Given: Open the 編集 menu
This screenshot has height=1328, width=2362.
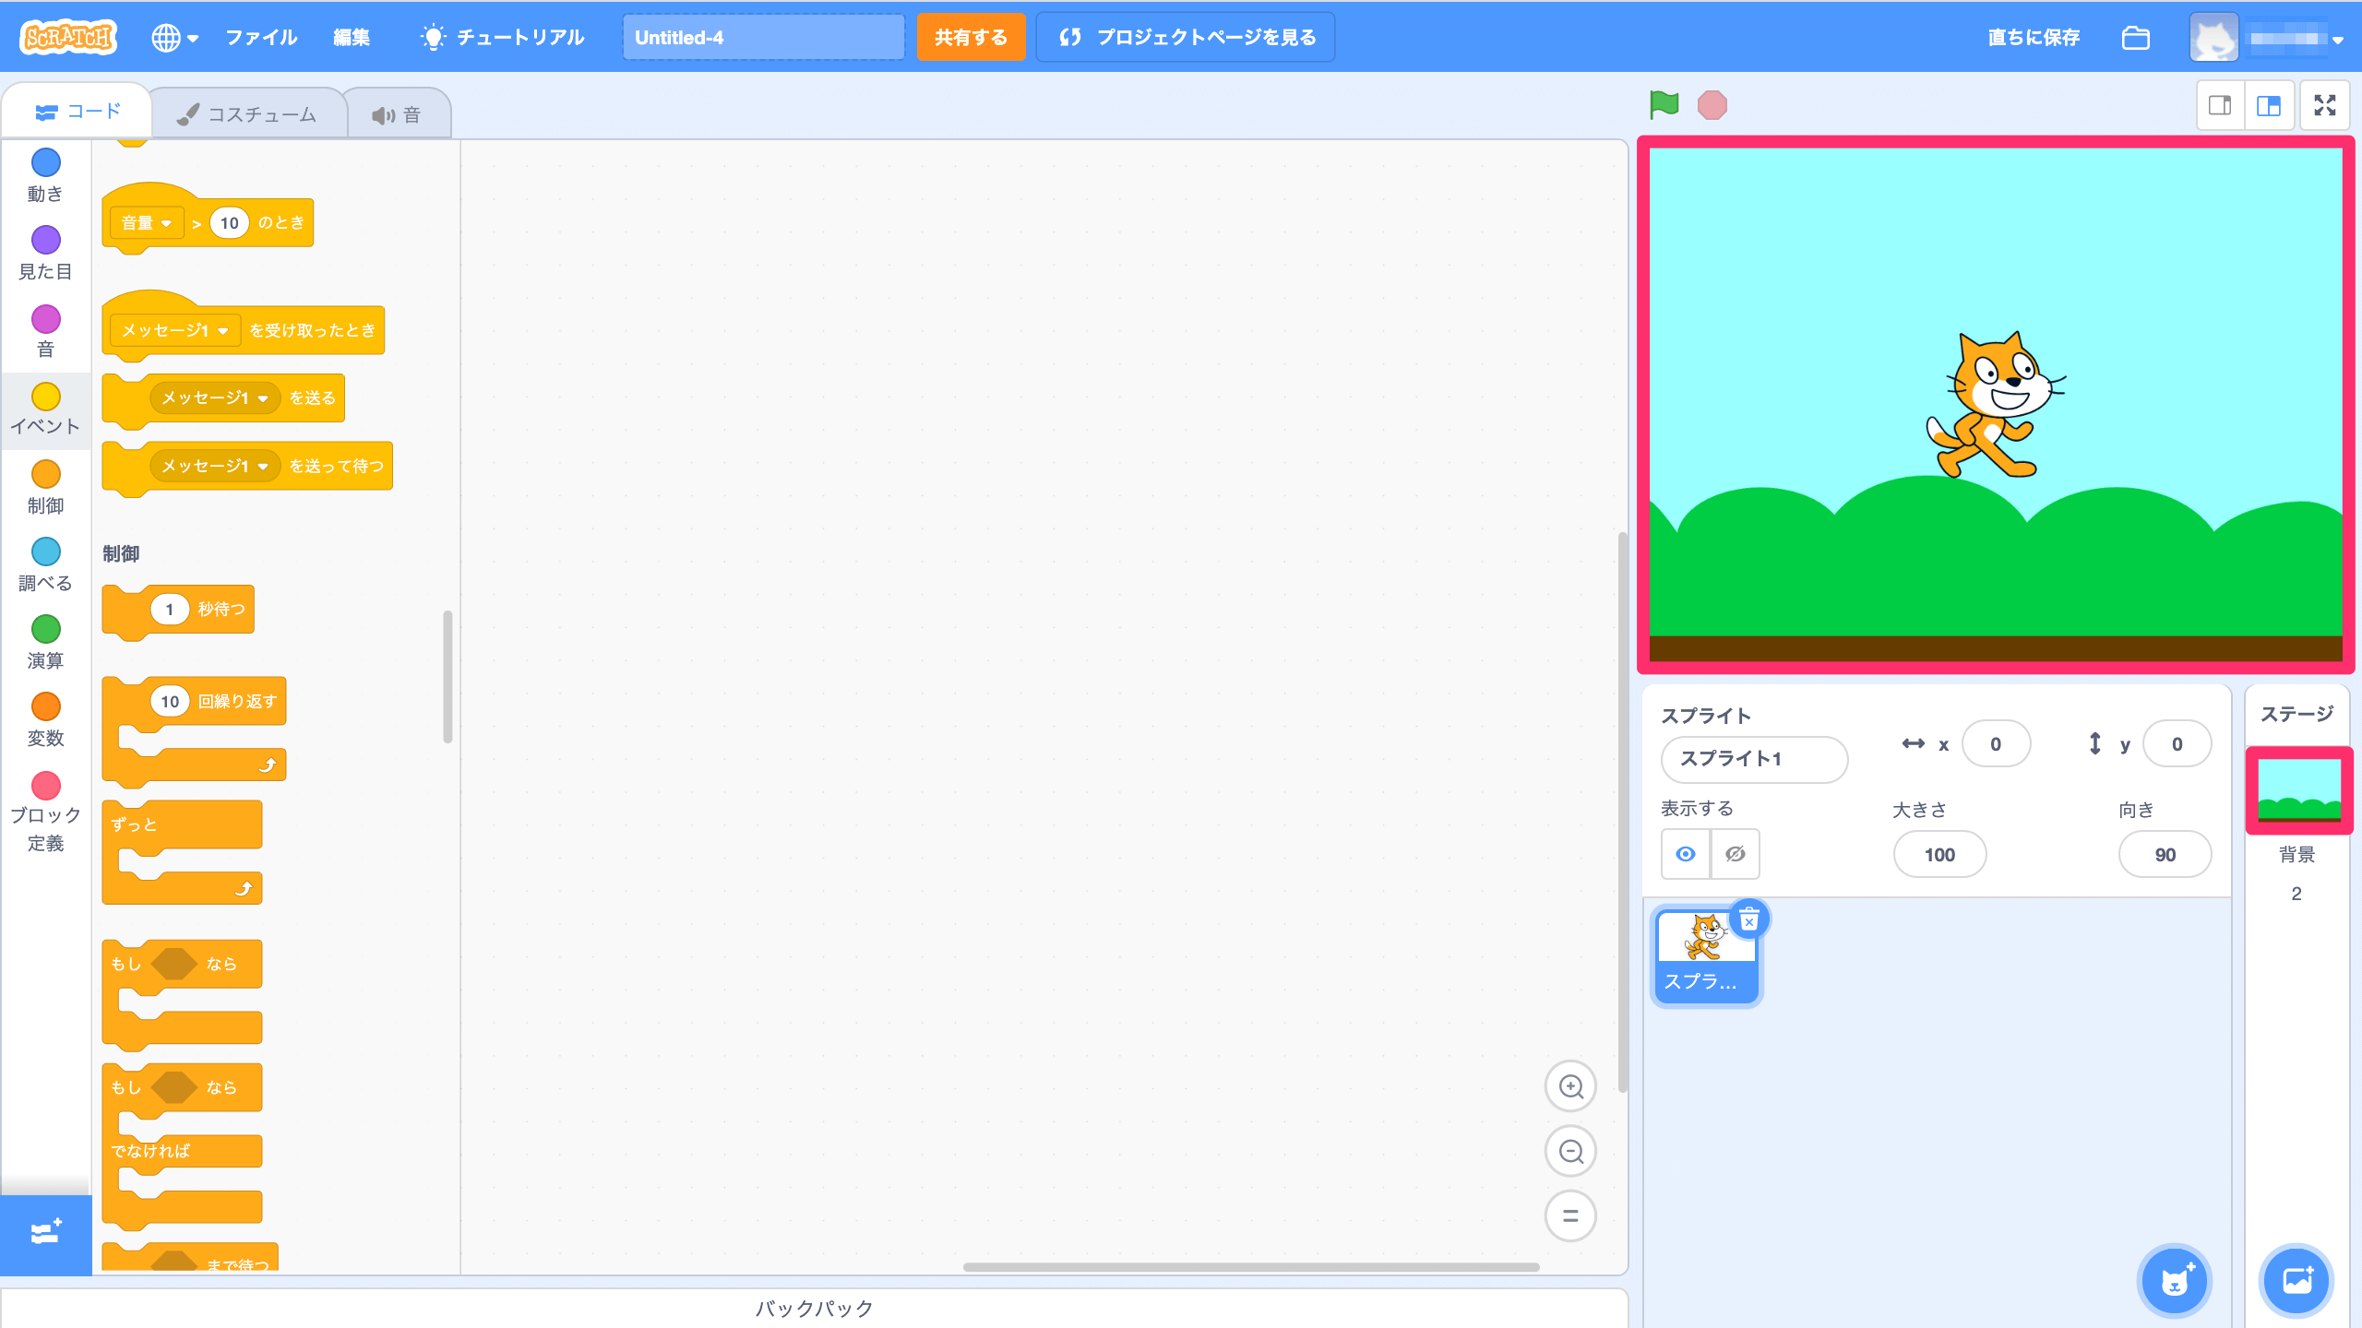Looking at the screenshot, I should pyautogui.click(x=352, y=38).
